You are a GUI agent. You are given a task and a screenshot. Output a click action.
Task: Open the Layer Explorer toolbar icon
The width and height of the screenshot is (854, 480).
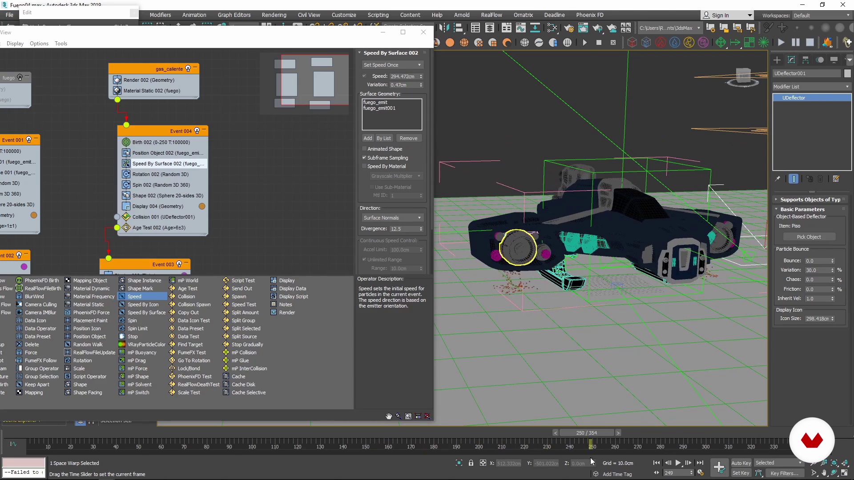point(490,28)
